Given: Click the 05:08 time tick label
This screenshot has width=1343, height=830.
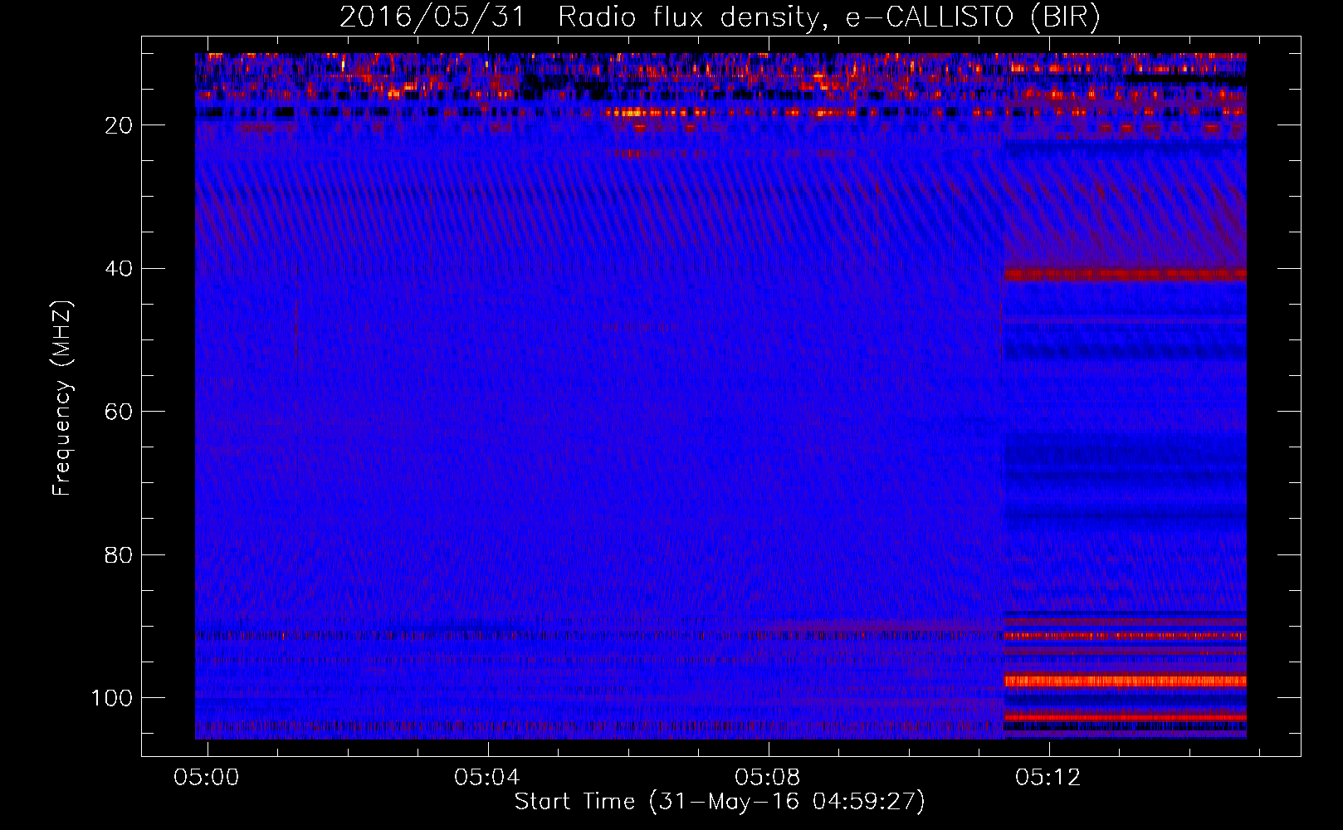Looking at the screenshot, I should [768, 778].
